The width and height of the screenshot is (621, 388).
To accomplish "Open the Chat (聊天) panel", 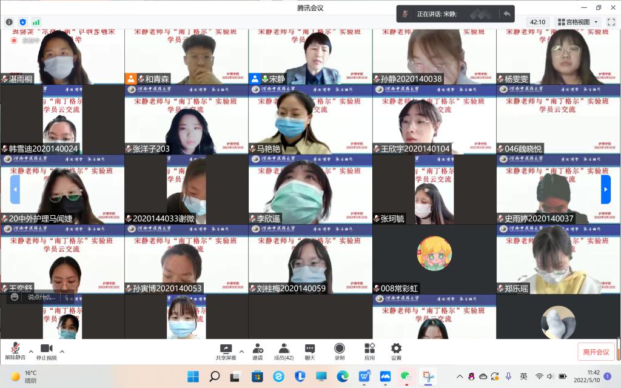I will pyautogui.click(x=310, y=352).
